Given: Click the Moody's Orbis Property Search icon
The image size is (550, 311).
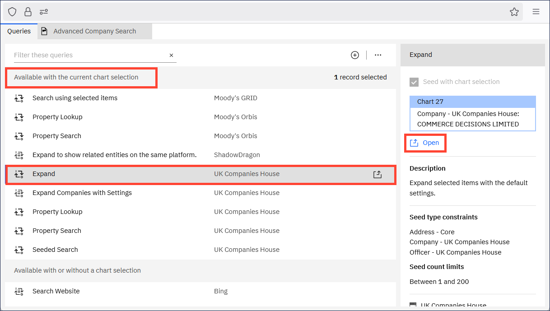Looking at the screenshot, I should [19, 136].
